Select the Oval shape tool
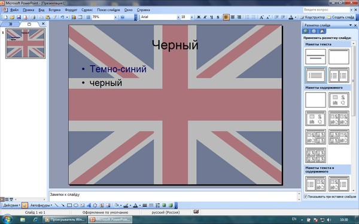This screenshot has width=359, height=224. click(x=76, y=205)
